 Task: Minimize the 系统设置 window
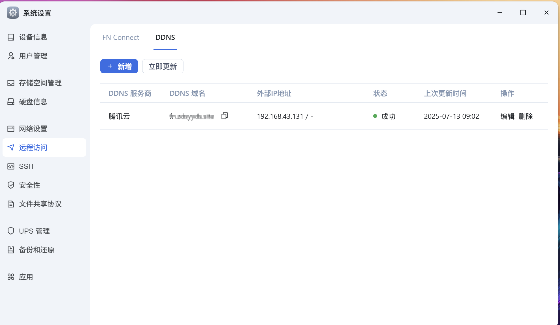500,13
